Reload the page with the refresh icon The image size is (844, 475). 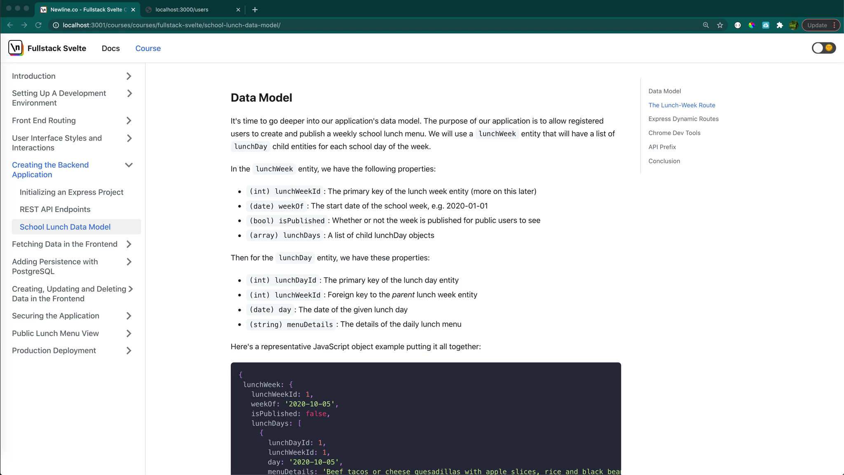[x=38, y=25]
